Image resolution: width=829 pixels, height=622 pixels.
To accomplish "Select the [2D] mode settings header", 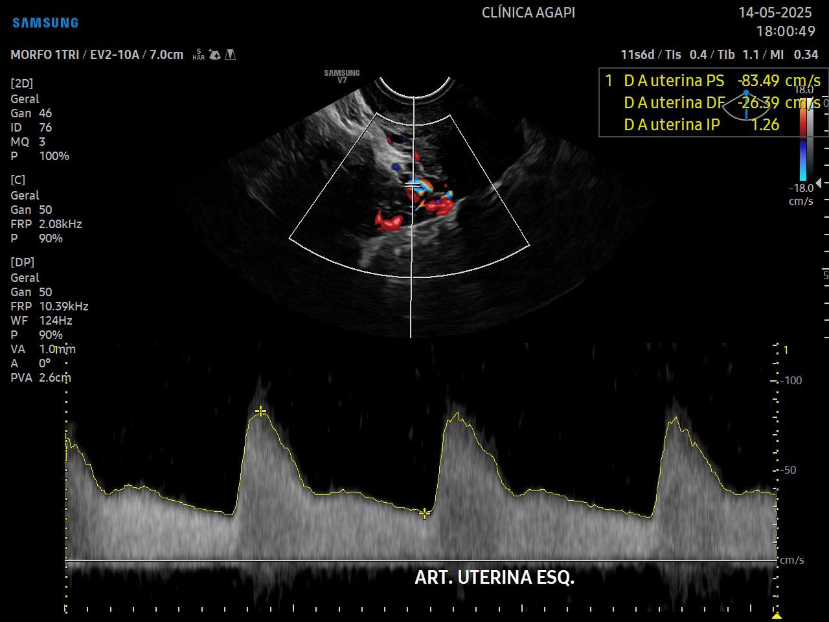I will tap(22, 84).
